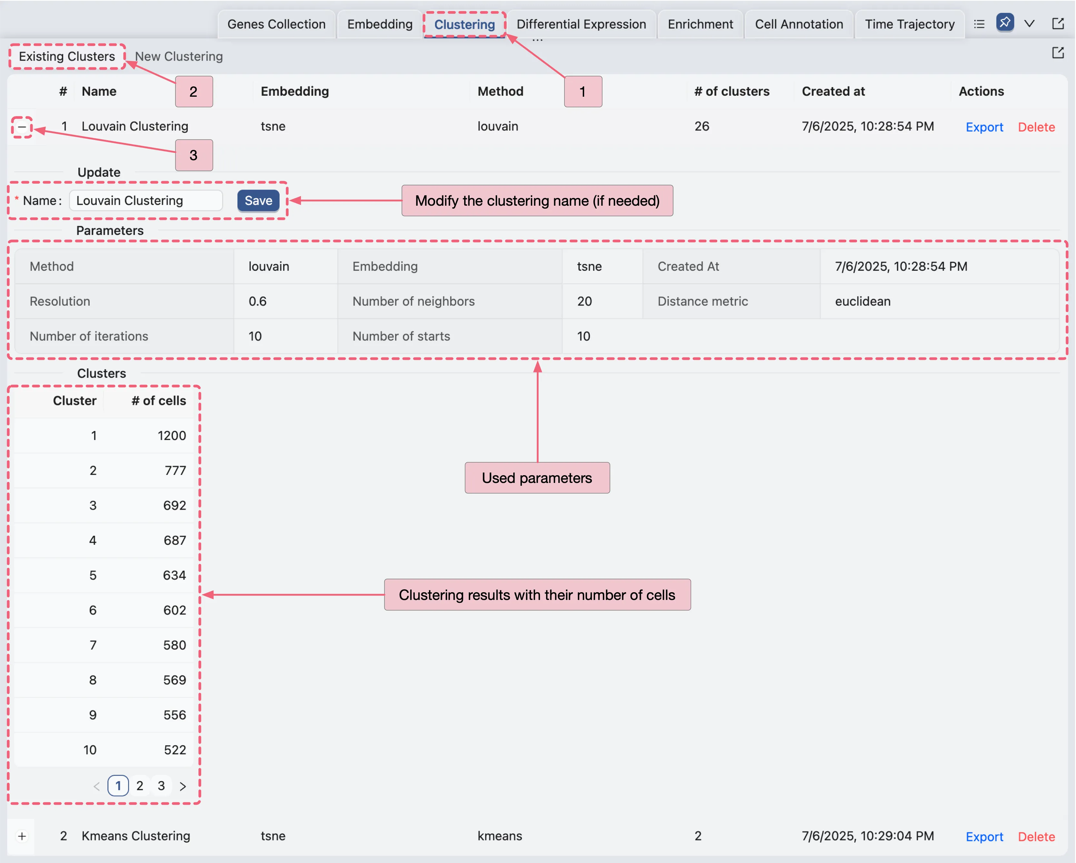Save the clustering name

click(x=258, y=201)
